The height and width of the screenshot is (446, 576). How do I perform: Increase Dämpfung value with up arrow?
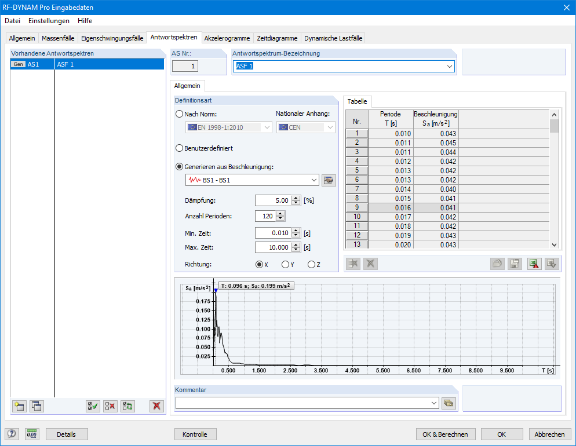point(296,198)
